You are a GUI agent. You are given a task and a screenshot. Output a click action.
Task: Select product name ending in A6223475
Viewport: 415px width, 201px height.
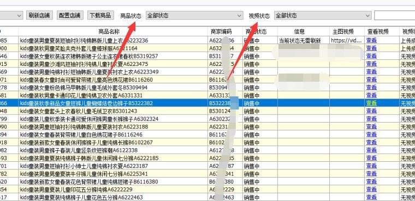84,64
